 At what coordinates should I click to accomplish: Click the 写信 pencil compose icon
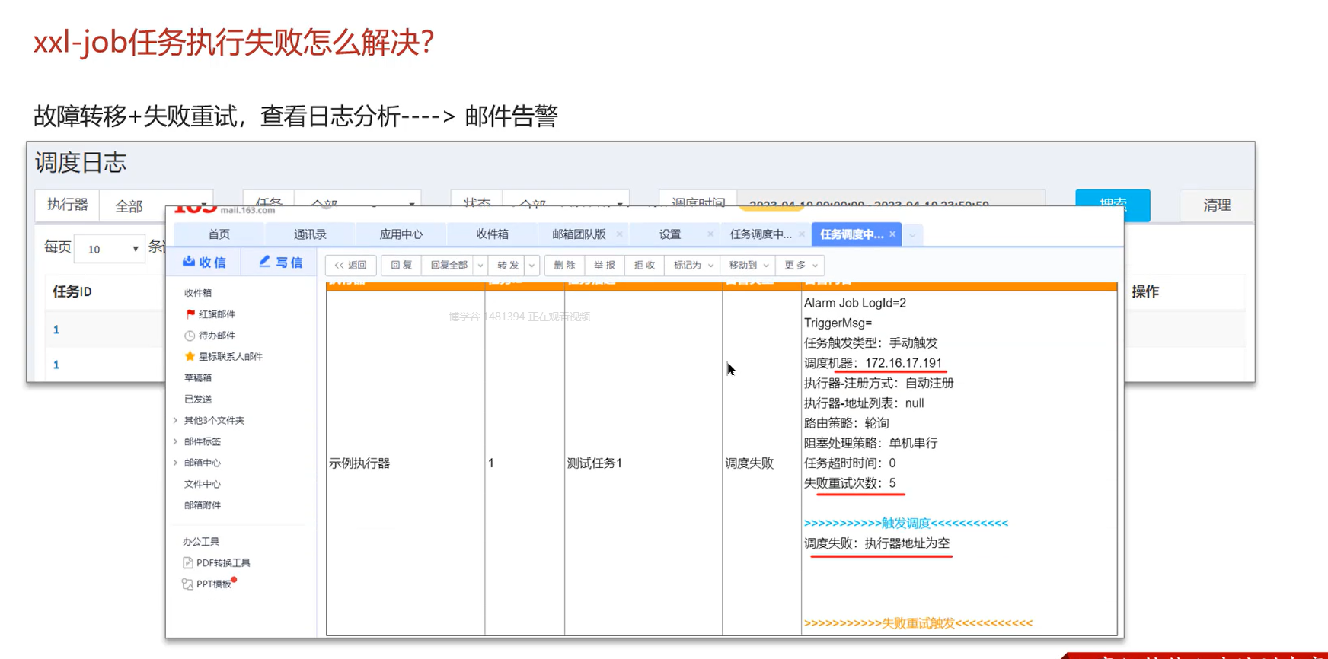pyautogui.click(x=264, y=261)
